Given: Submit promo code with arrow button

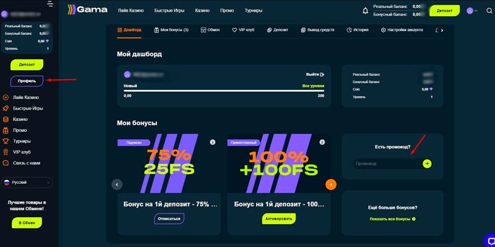Looking at the screenshot, I should (x=427, y=163).
